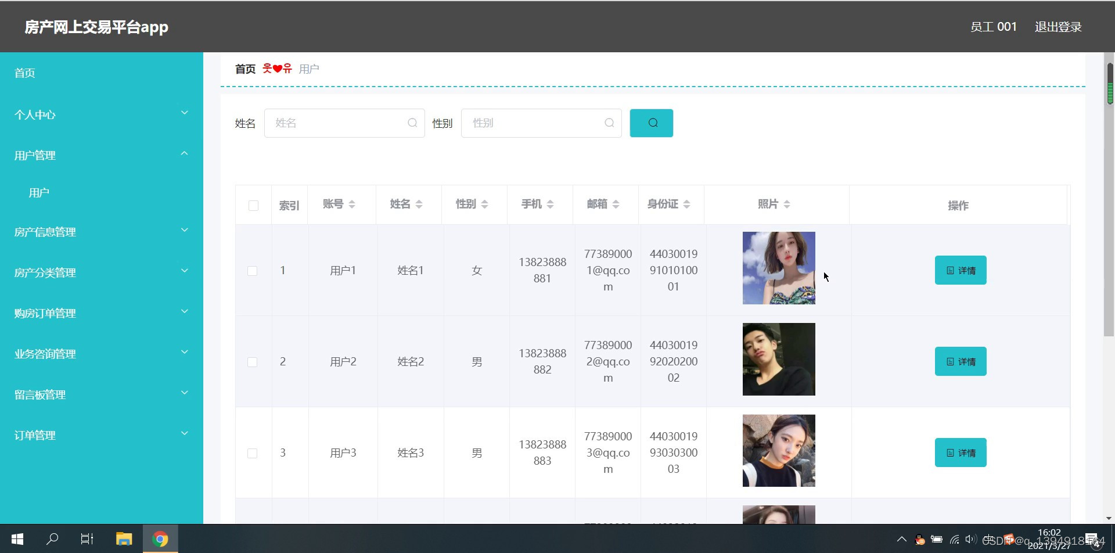This screenshot has width=1115, height=553.
Task: Click magnifier icon inside 性别 field
Action: coord(609,123)
